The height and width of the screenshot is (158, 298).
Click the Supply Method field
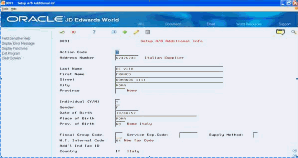(x=255, y=135)
